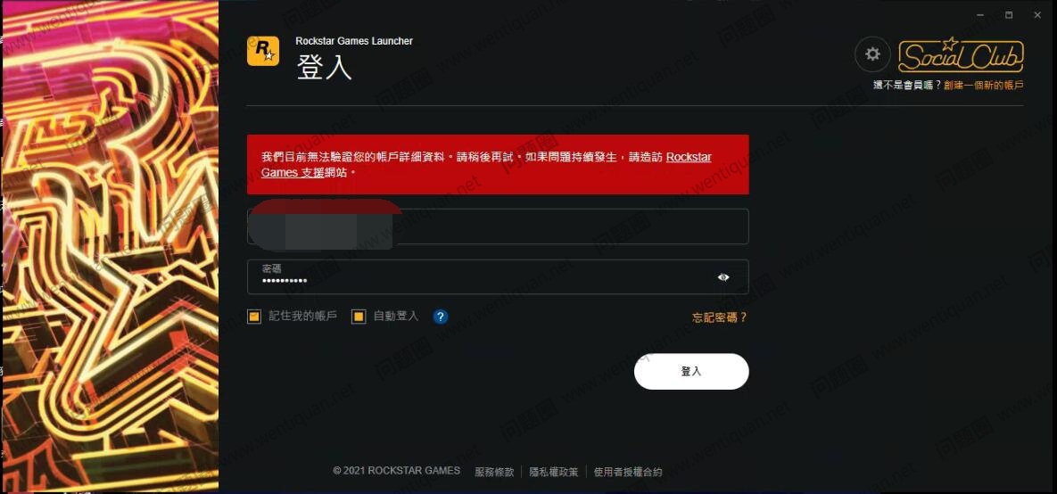Minimize the launcher window
Screen dimensions: 1057x494
(x=980, y=15)
